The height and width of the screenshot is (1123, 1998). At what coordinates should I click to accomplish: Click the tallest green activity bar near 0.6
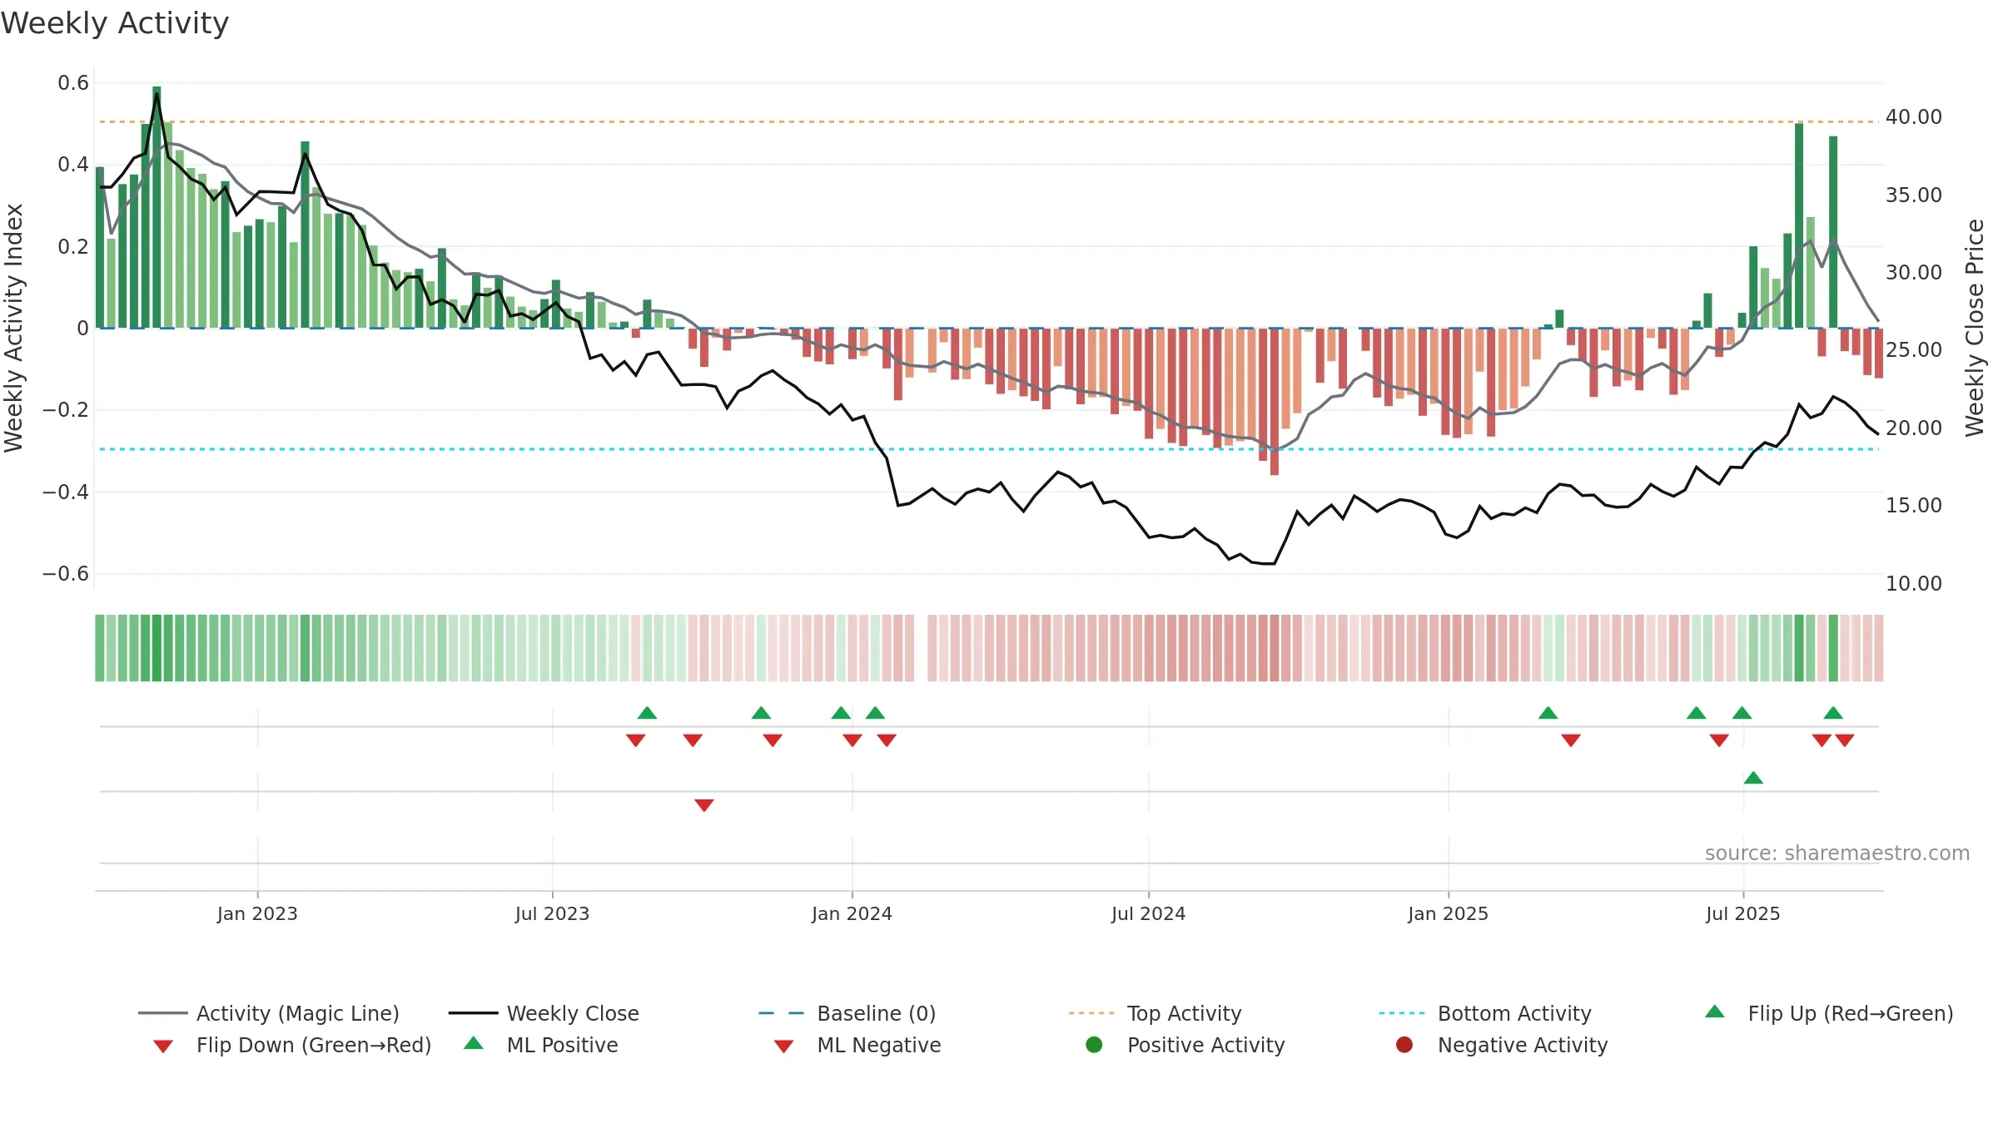(157, 207)
